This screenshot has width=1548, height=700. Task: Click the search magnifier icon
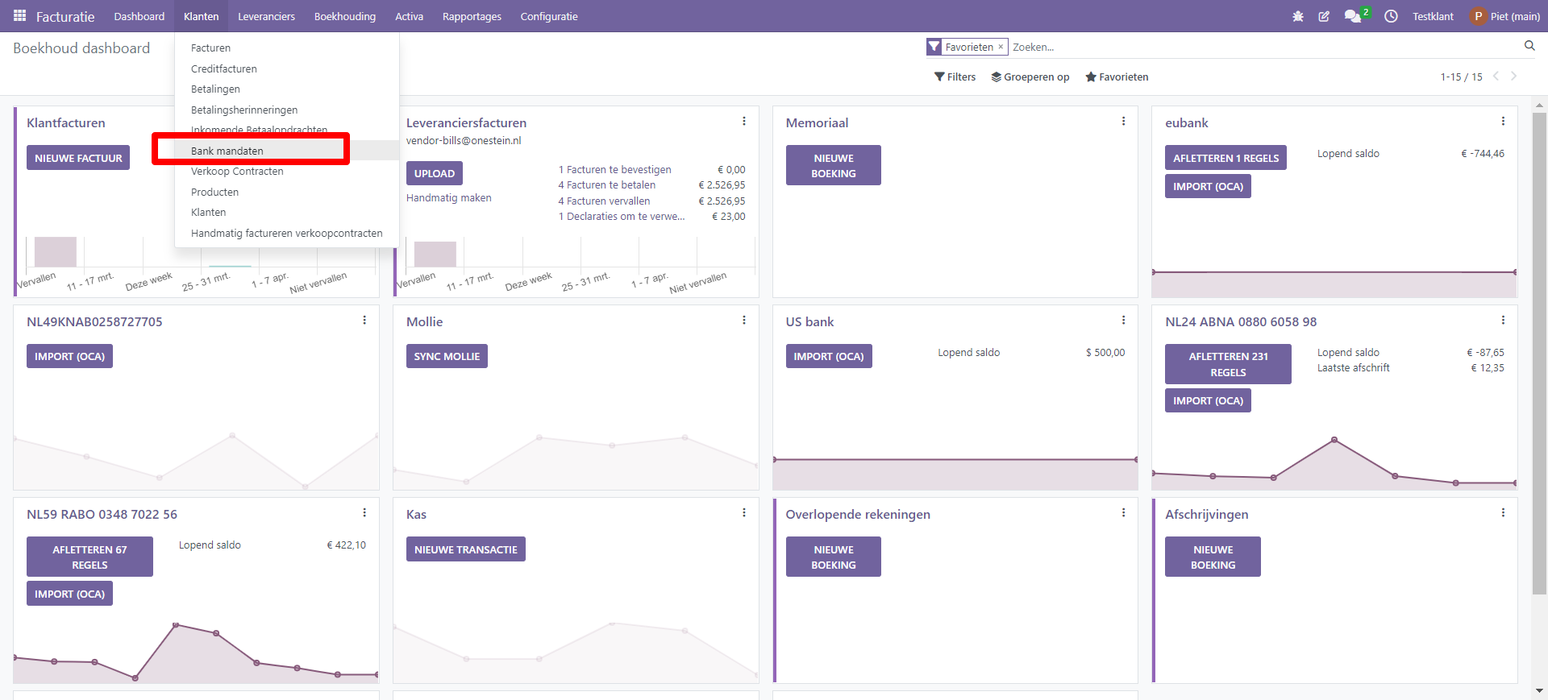(x=1529, y=46)
